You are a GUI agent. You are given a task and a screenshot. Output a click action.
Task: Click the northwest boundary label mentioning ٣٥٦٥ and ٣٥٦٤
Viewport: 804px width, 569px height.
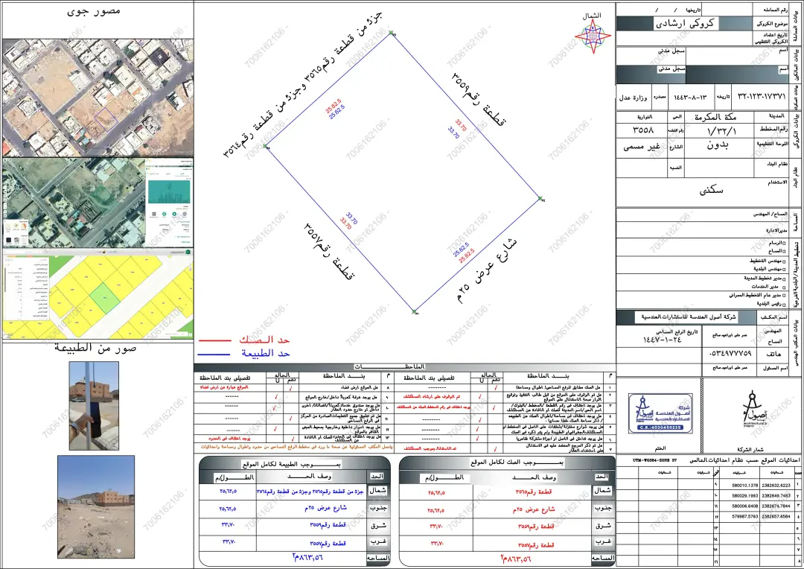pos(302,84)
